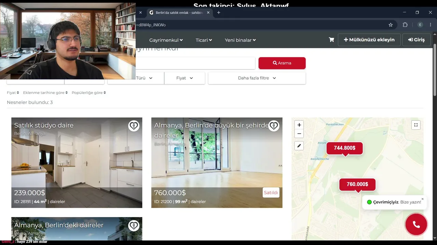Open the Almanya, Berlin'de büyük bir şehirde daireler listing
The width and height of the screenshot is (437, 245).
(x=211, y=130)
